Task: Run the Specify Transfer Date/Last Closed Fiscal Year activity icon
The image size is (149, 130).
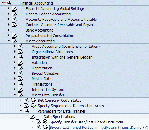Action: pyautogui.click(x=45, y=122)
